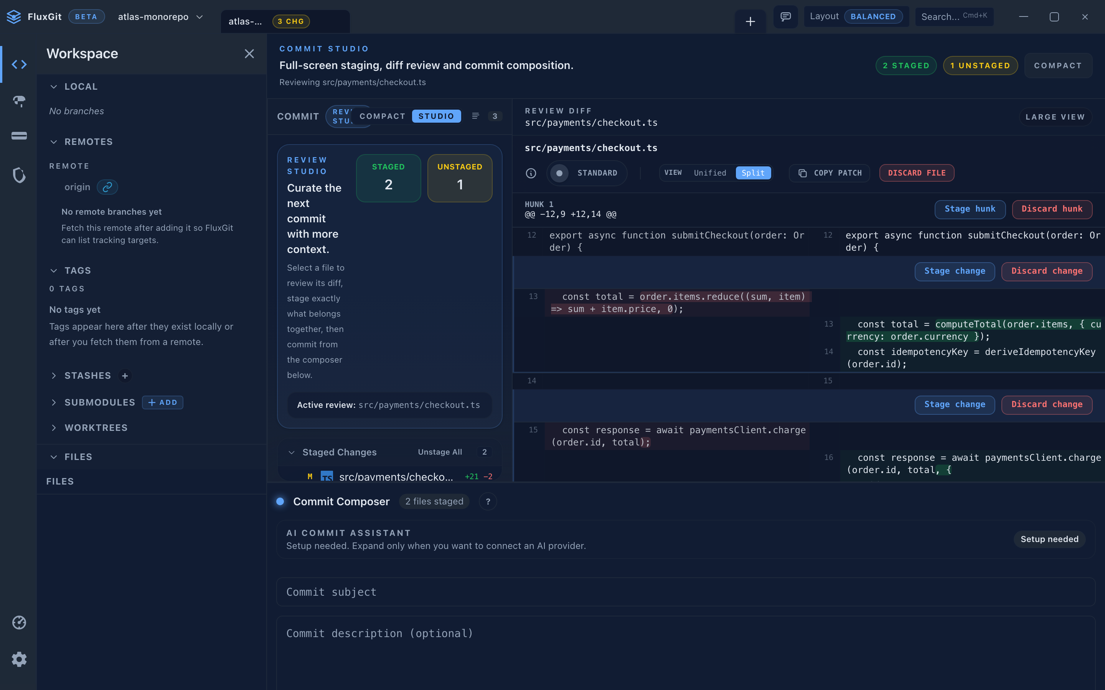Focus the Search field
Image resolution: width=1105 pixels, height=690 pixels.
[x=954, y=17]
